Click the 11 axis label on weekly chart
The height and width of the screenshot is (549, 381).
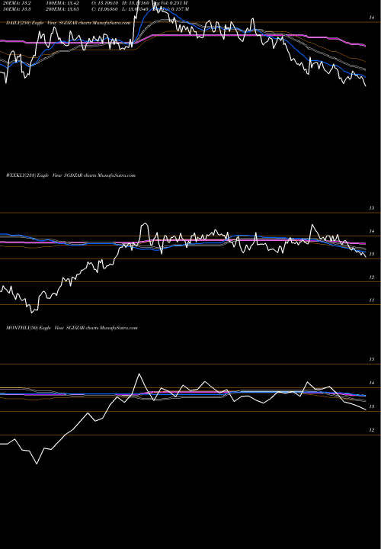pos(372,300)
